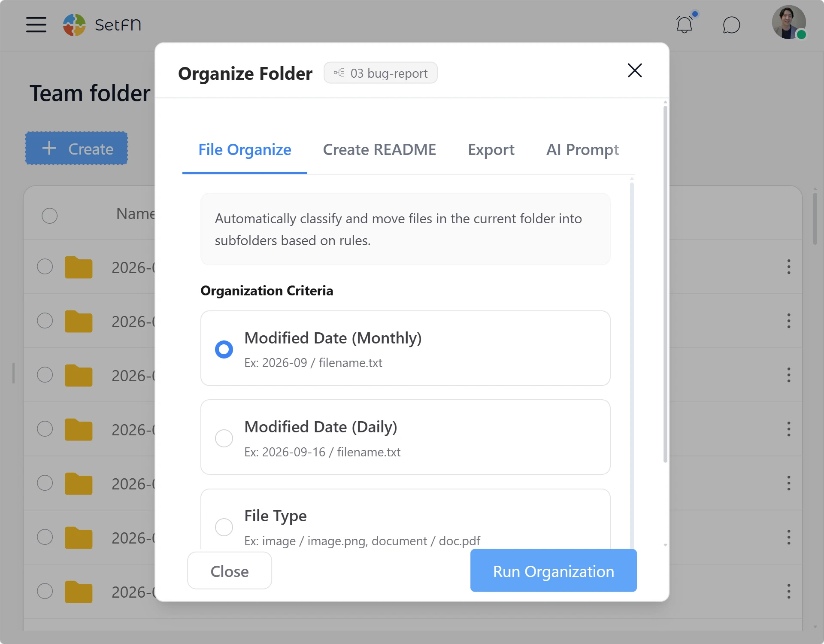The image size is (824, 644).
Task: Click the Modified Date (Daily) option card
Action: coord(405,437)
